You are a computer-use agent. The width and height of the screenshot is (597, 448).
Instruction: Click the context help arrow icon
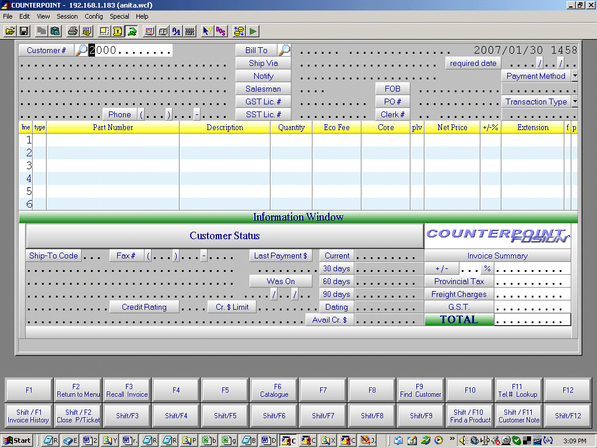click(x=207, y=31)
